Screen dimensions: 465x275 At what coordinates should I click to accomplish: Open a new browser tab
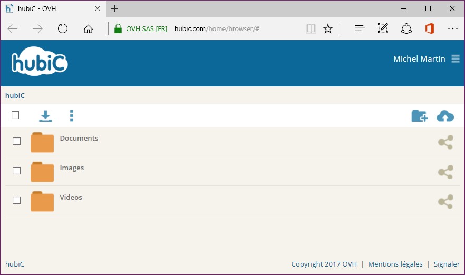(x=114, y=8)
